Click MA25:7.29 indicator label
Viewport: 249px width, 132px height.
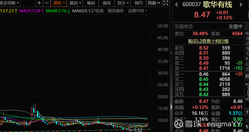tap(30, 11)
